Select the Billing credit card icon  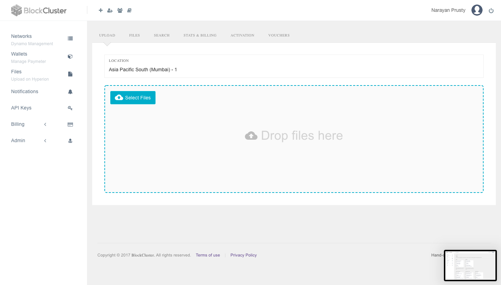pos(70,124)
